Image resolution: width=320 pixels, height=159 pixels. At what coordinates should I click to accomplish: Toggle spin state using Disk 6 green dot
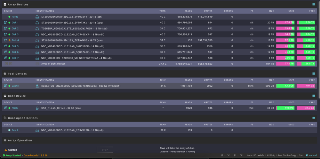pos(9,52)
